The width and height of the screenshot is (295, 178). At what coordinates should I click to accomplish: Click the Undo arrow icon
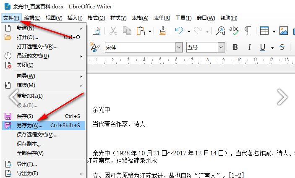[179, 31]
